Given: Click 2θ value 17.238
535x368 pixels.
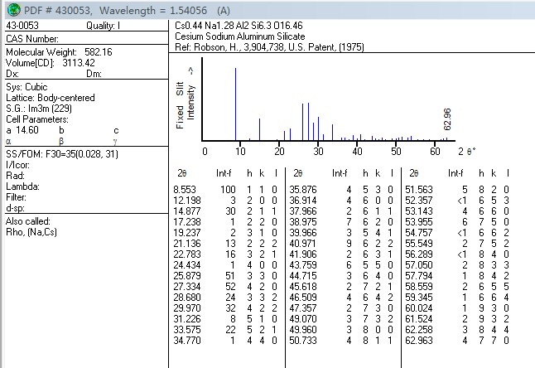Looking at the screenshot, I should click(x=187, y=222).
